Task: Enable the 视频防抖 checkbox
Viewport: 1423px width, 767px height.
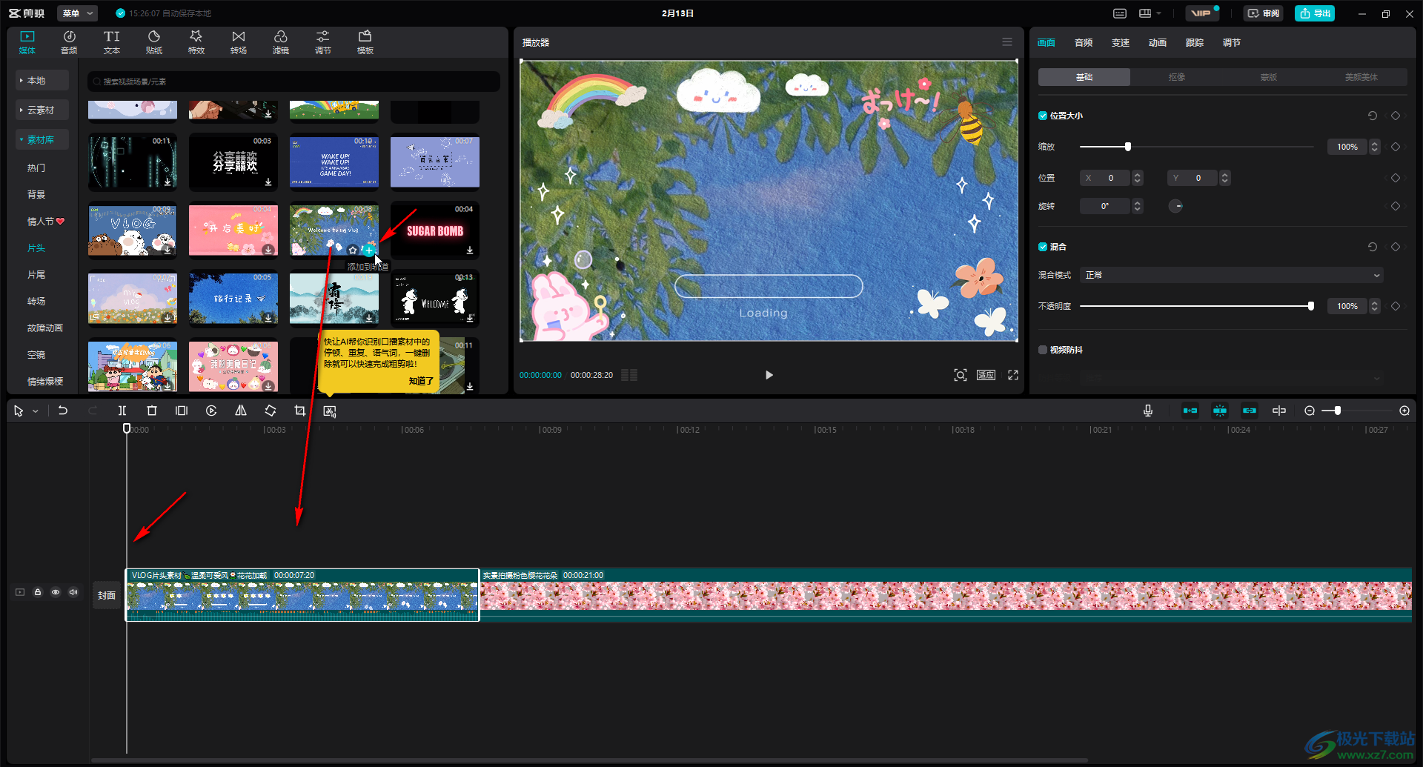Action: point(1043,350)
